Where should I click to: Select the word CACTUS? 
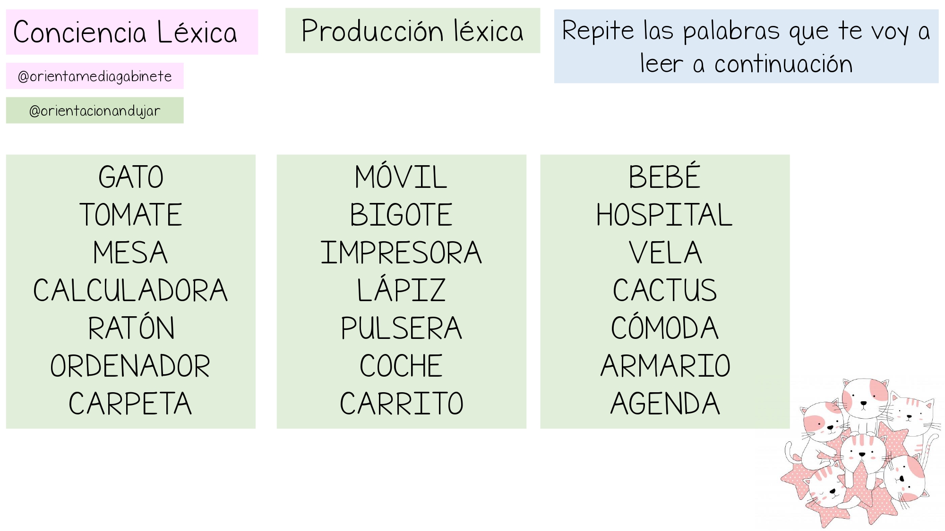[665, 290]
